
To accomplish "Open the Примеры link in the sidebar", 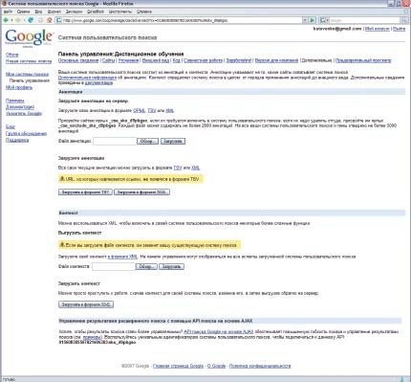I will point(15,101).
